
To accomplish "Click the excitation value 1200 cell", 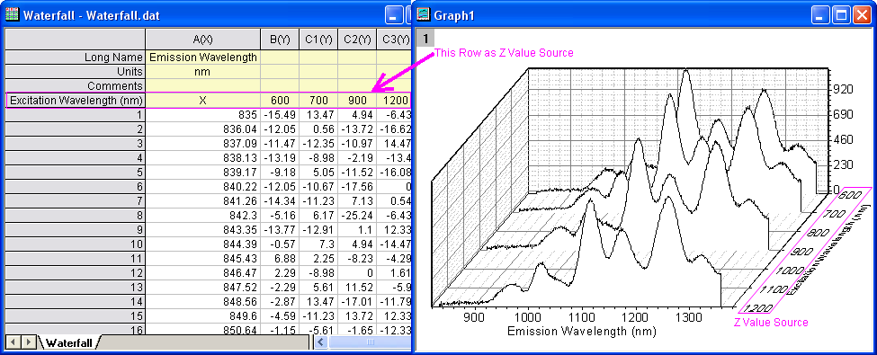I will [394, 100].
